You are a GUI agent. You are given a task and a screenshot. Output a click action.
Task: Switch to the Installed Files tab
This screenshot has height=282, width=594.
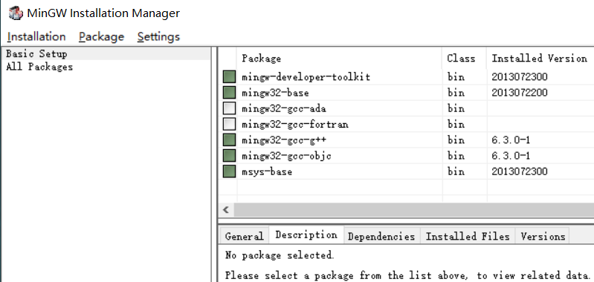coord(468,236)
